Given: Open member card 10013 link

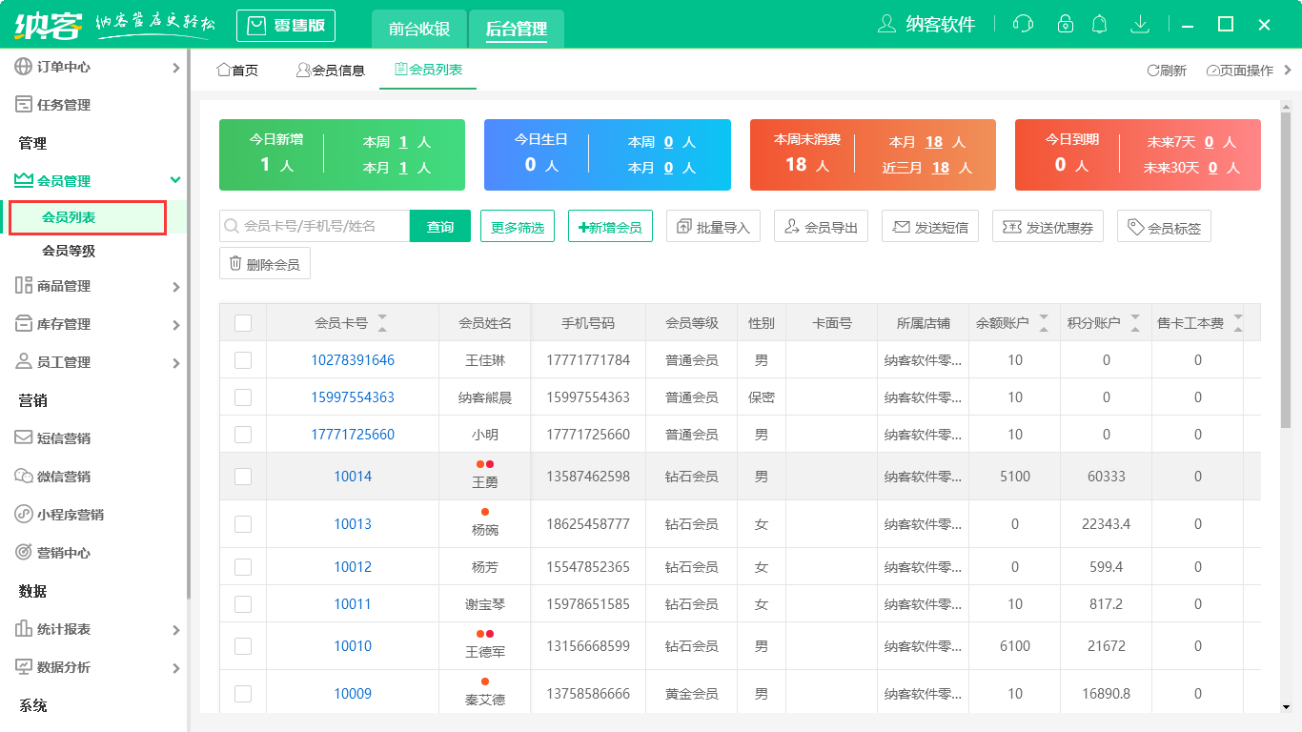Looking at the screenshot, I should [353, 523].
